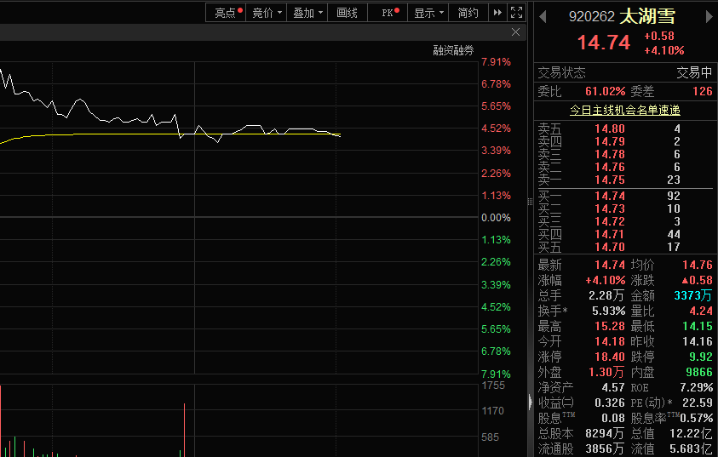This screenshot has width=718, height=457.
Task: Click the 委比 value 61.02%
Action: point(605,92)
